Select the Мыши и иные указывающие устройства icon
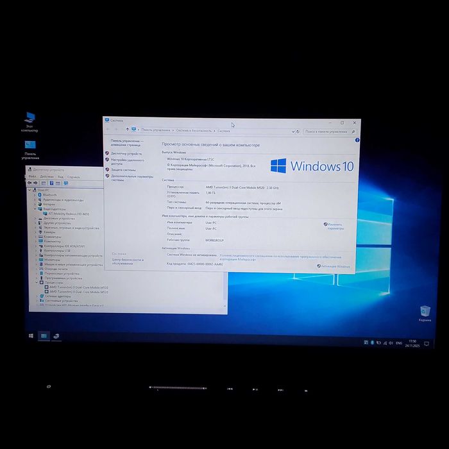 [41, 264]
